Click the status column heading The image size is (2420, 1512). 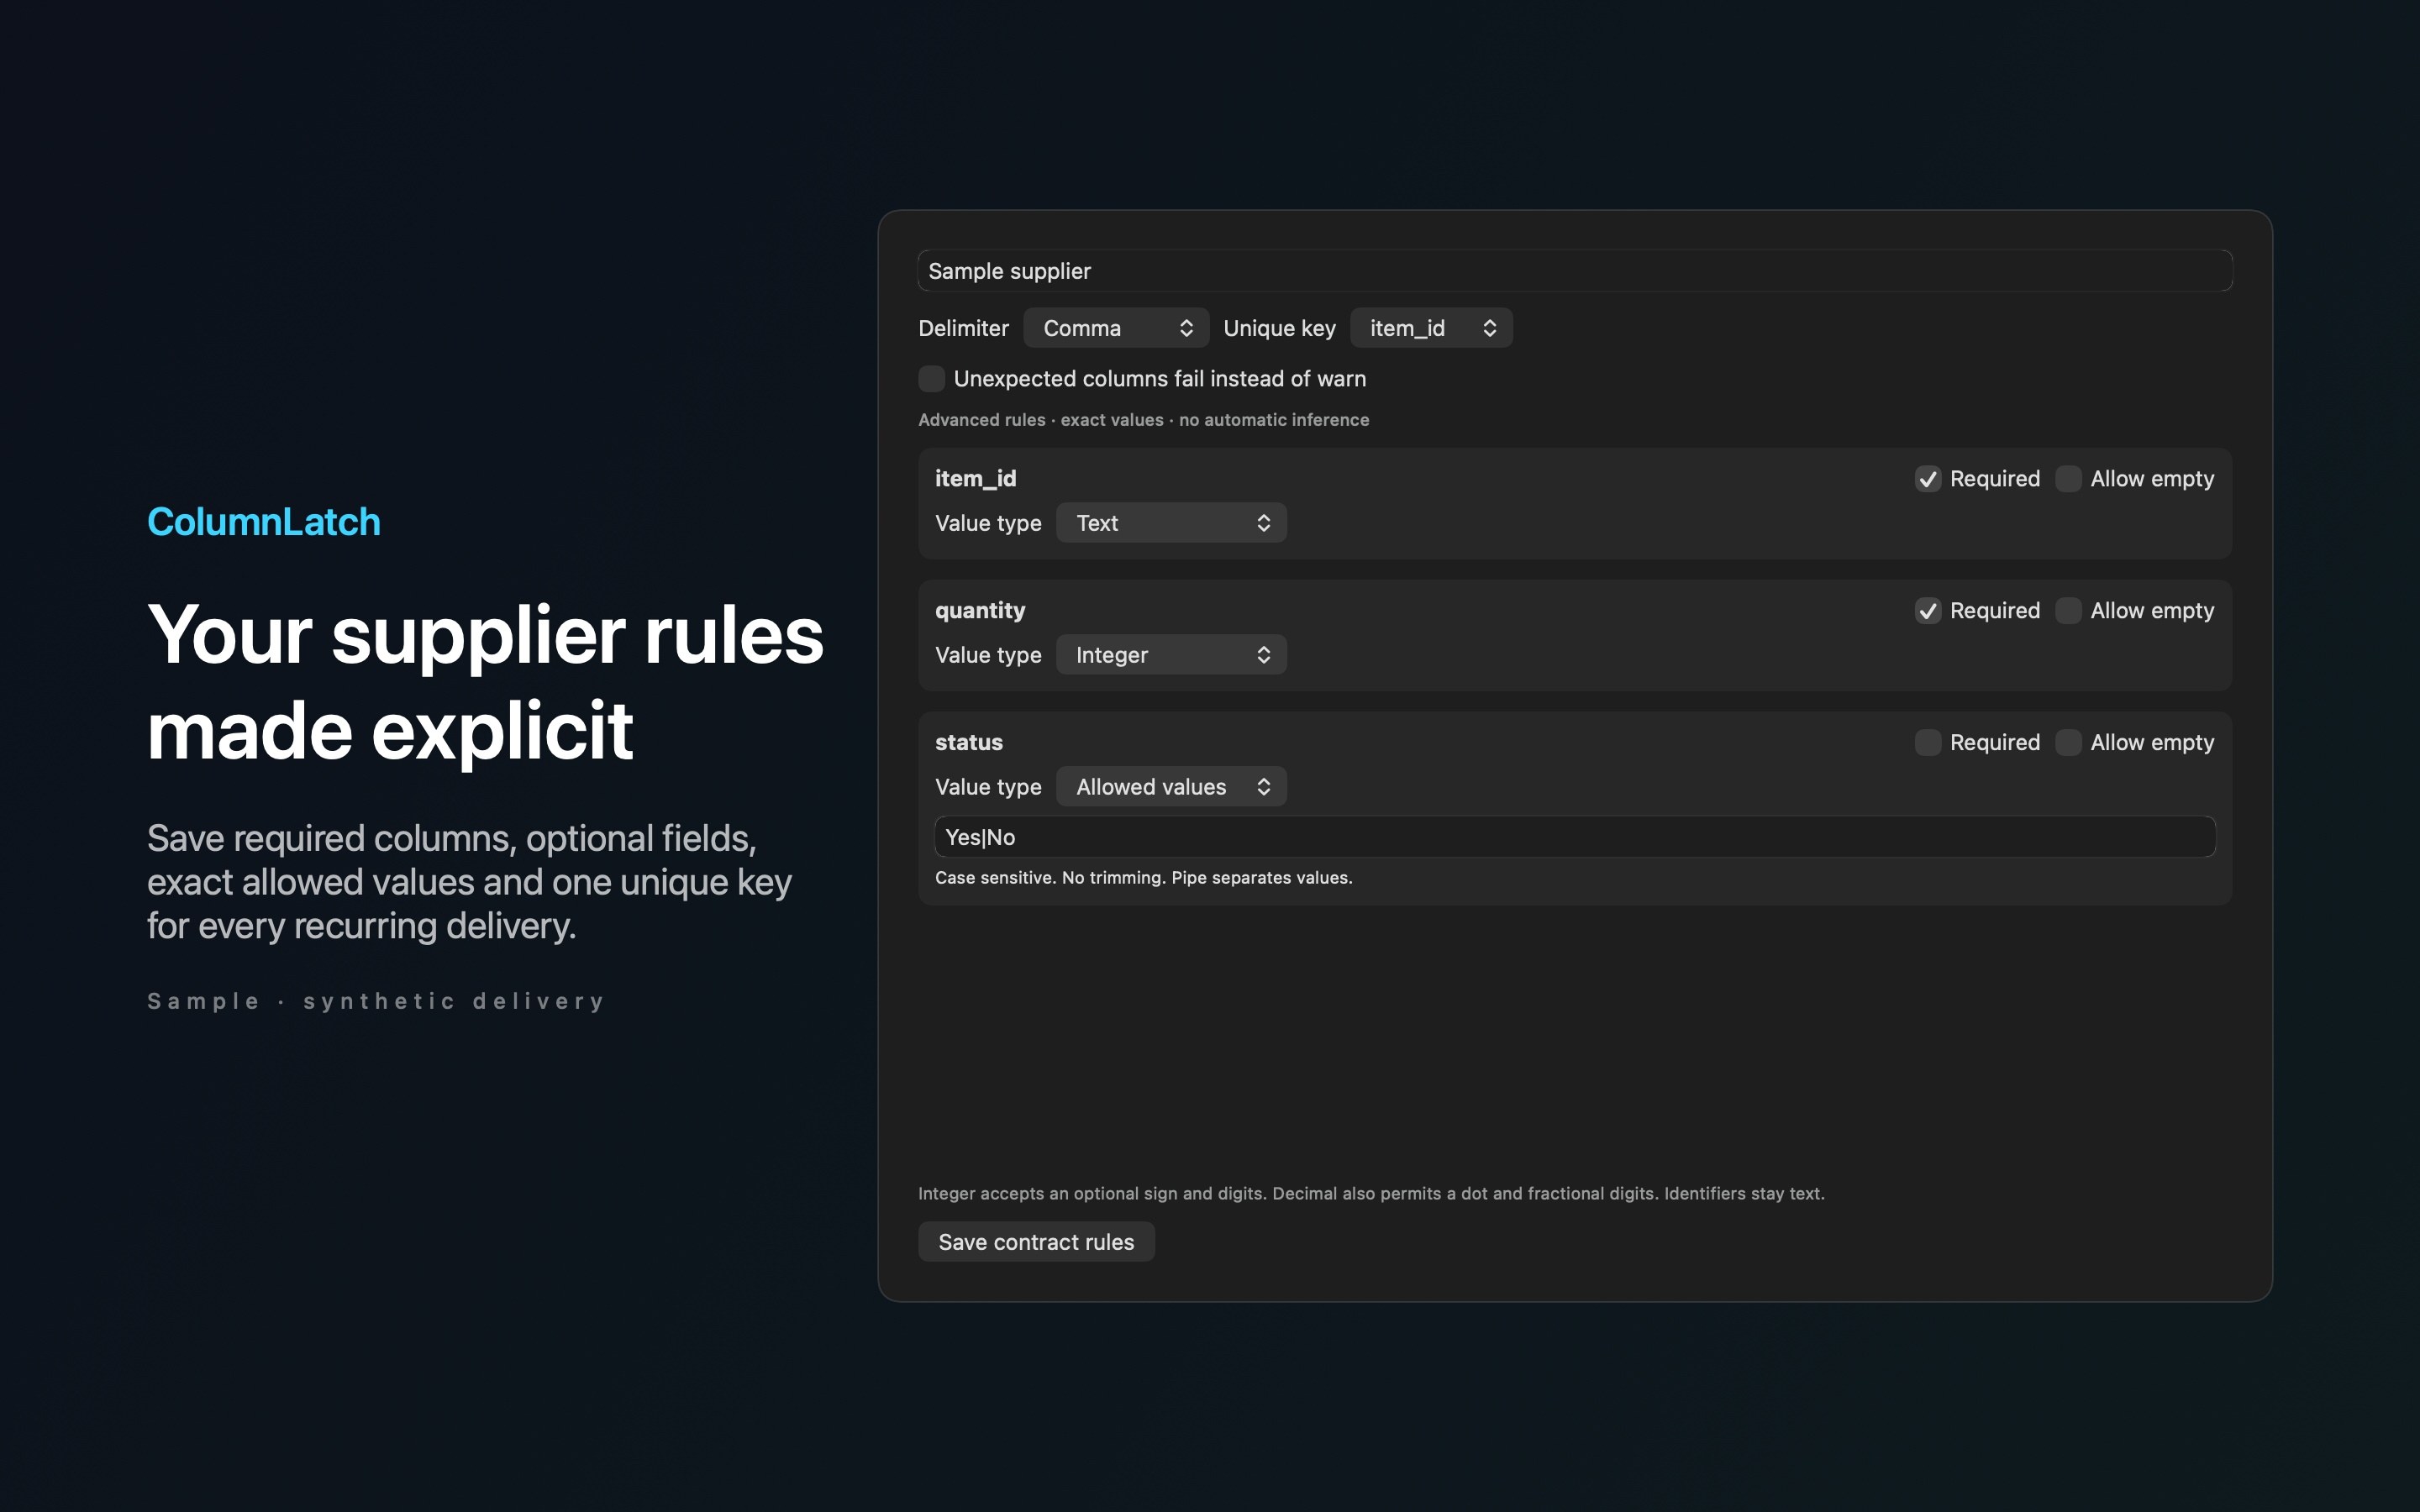(x=969, y=743)
